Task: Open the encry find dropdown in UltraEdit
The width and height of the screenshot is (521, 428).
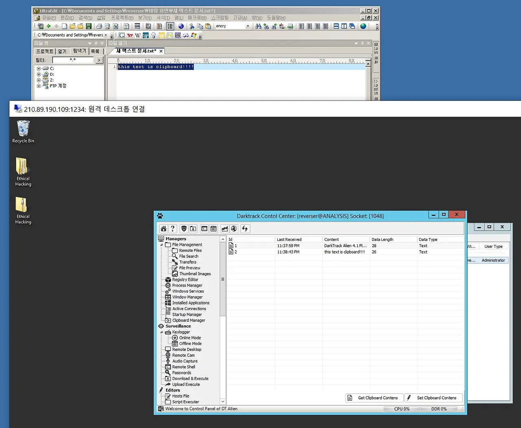Action: (247, 26)
